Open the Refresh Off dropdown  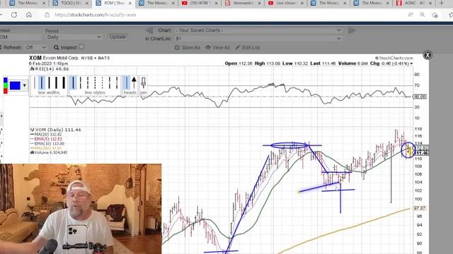(35, 47)
